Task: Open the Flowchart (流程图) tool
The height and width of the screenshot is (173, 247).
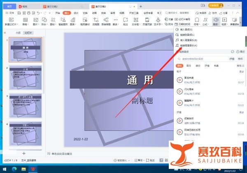Action: [x=96, y=21]
